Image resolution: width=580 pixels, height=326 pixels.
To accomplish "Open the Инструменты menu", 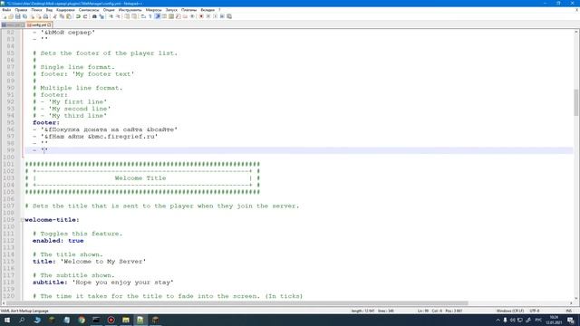I will tap(130, 10).
